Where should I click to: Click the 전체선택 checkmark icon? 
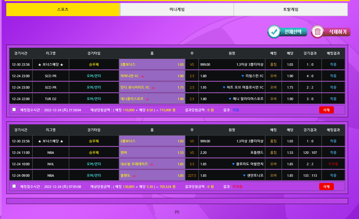tap(274, 32)
